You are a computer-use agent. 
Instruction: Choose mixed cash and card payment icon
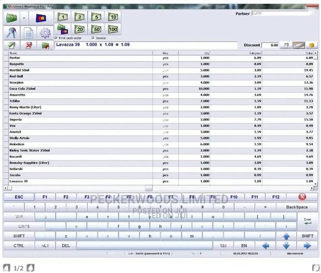pos(63,29)
